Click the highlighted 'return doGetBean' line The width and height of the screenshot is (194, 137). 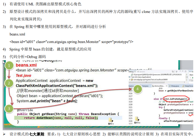click(x=61, y=118)
